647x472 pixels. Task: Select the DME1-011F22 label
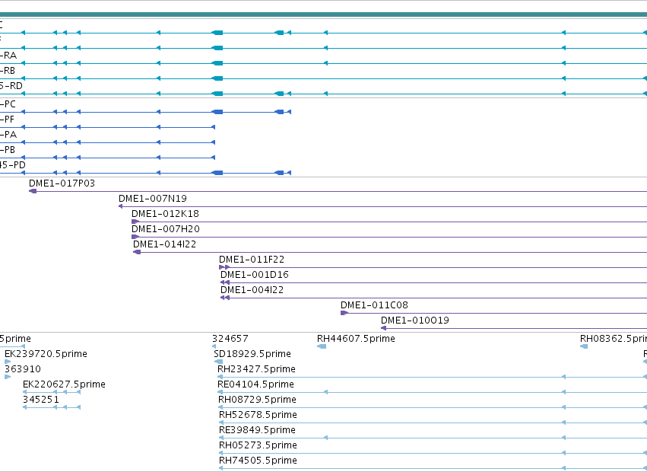[252, 260]
